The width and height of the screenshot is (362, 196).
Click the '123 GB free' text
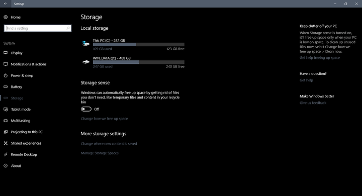coord(175,49)
